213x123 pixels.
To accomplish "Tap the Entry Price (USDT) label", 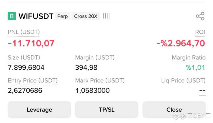I will click(x=33, y=81).
